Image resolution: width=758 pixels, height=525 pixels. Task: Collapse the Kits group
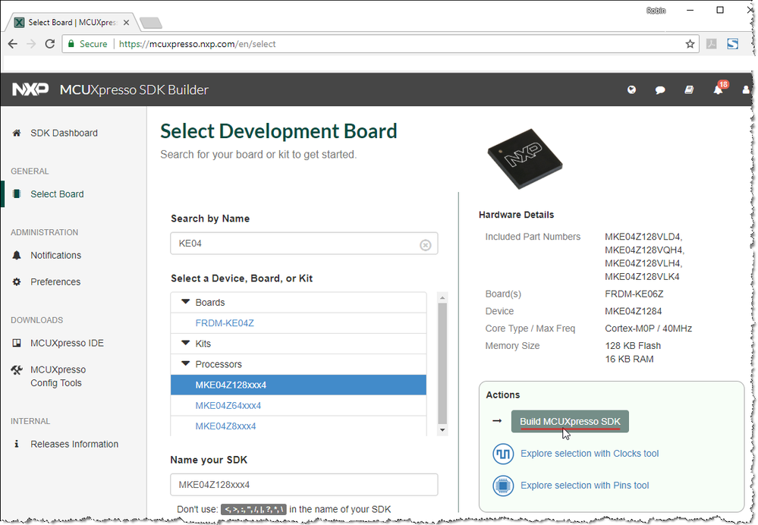pyautogui.click(x=186, y=343)
